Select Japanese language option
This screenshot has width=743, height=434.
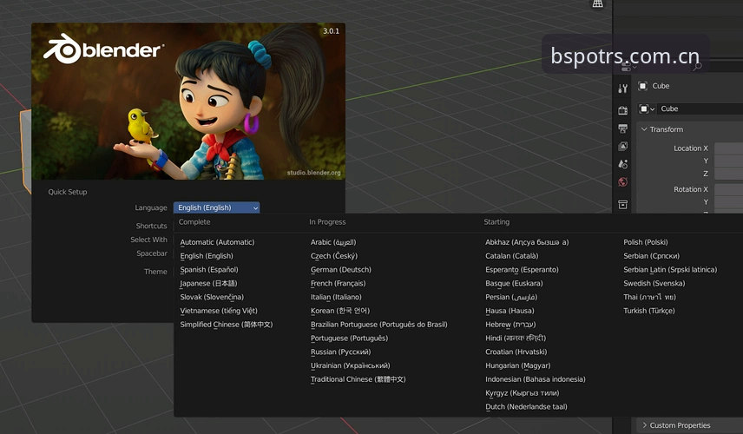208,283
